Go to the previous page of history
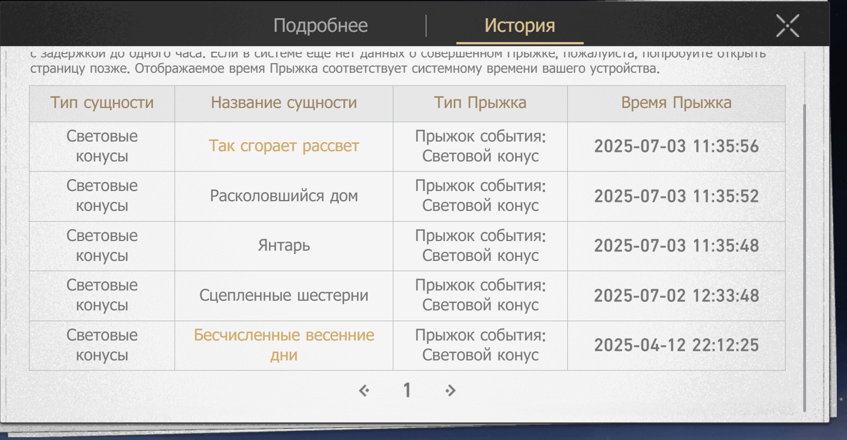This screenshot has width=847, height=440. click(364, 391)
